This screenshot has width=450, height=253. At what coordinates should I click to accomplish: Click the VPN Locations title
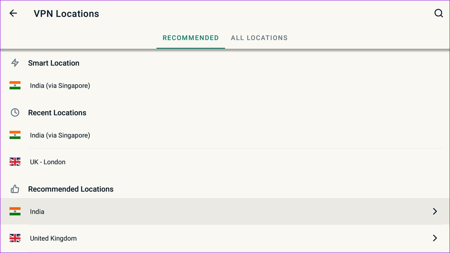[x=66, y=13]
